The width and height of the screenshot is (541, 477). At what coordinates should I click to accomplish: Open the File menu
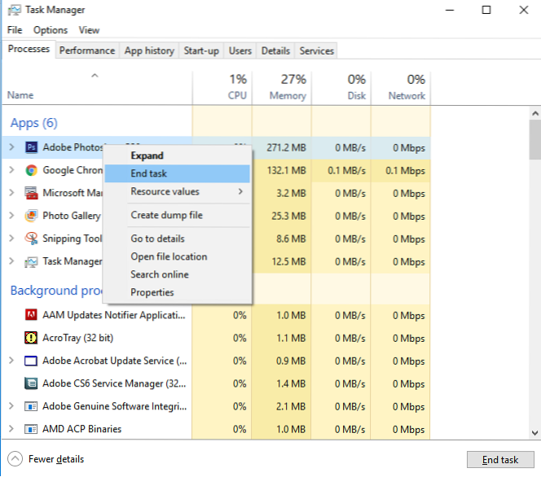click(15, 30)
